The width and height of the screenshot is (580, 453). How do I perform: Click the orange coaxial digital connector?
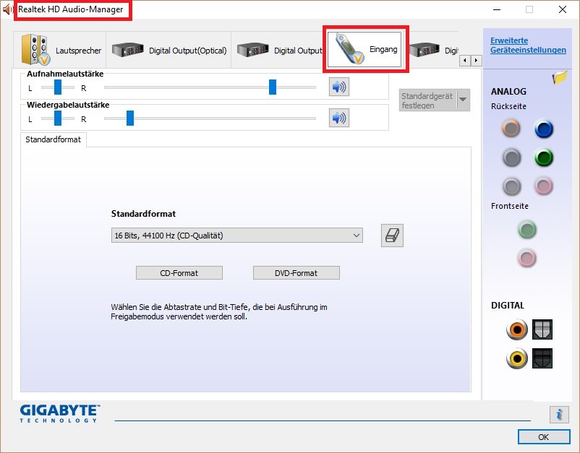click(x=517, y=329)
